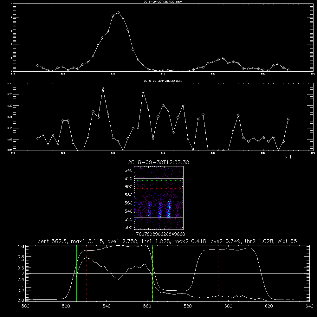Image resolution: width=317 pixels, height=317 pixels.
Task: Click bottom plot y-axis label '0.4'
Action: pos(21,279)
